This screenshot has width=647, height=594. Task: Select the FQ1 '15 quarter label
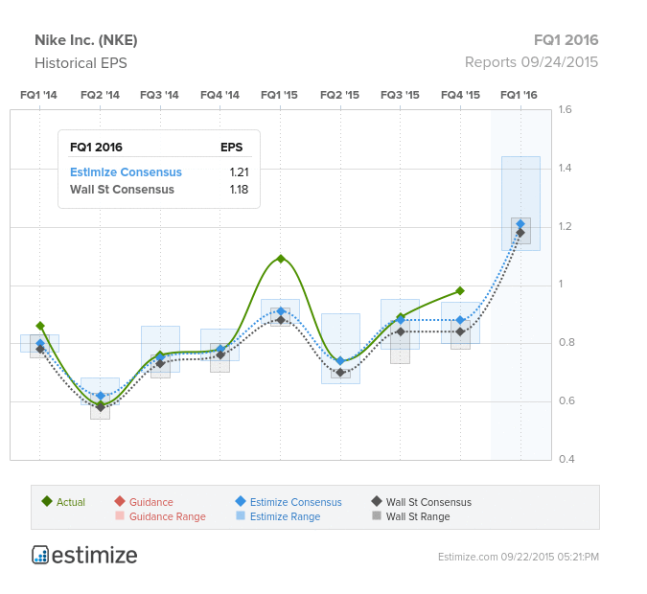[279, 95]
